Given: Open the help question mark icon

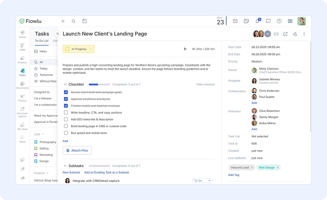Looking at the screenshot, I should [279, 21].
